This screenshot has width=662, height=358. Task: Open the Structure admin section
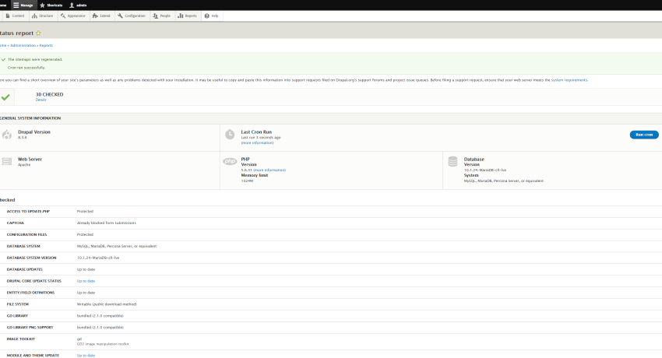(44, 16)
